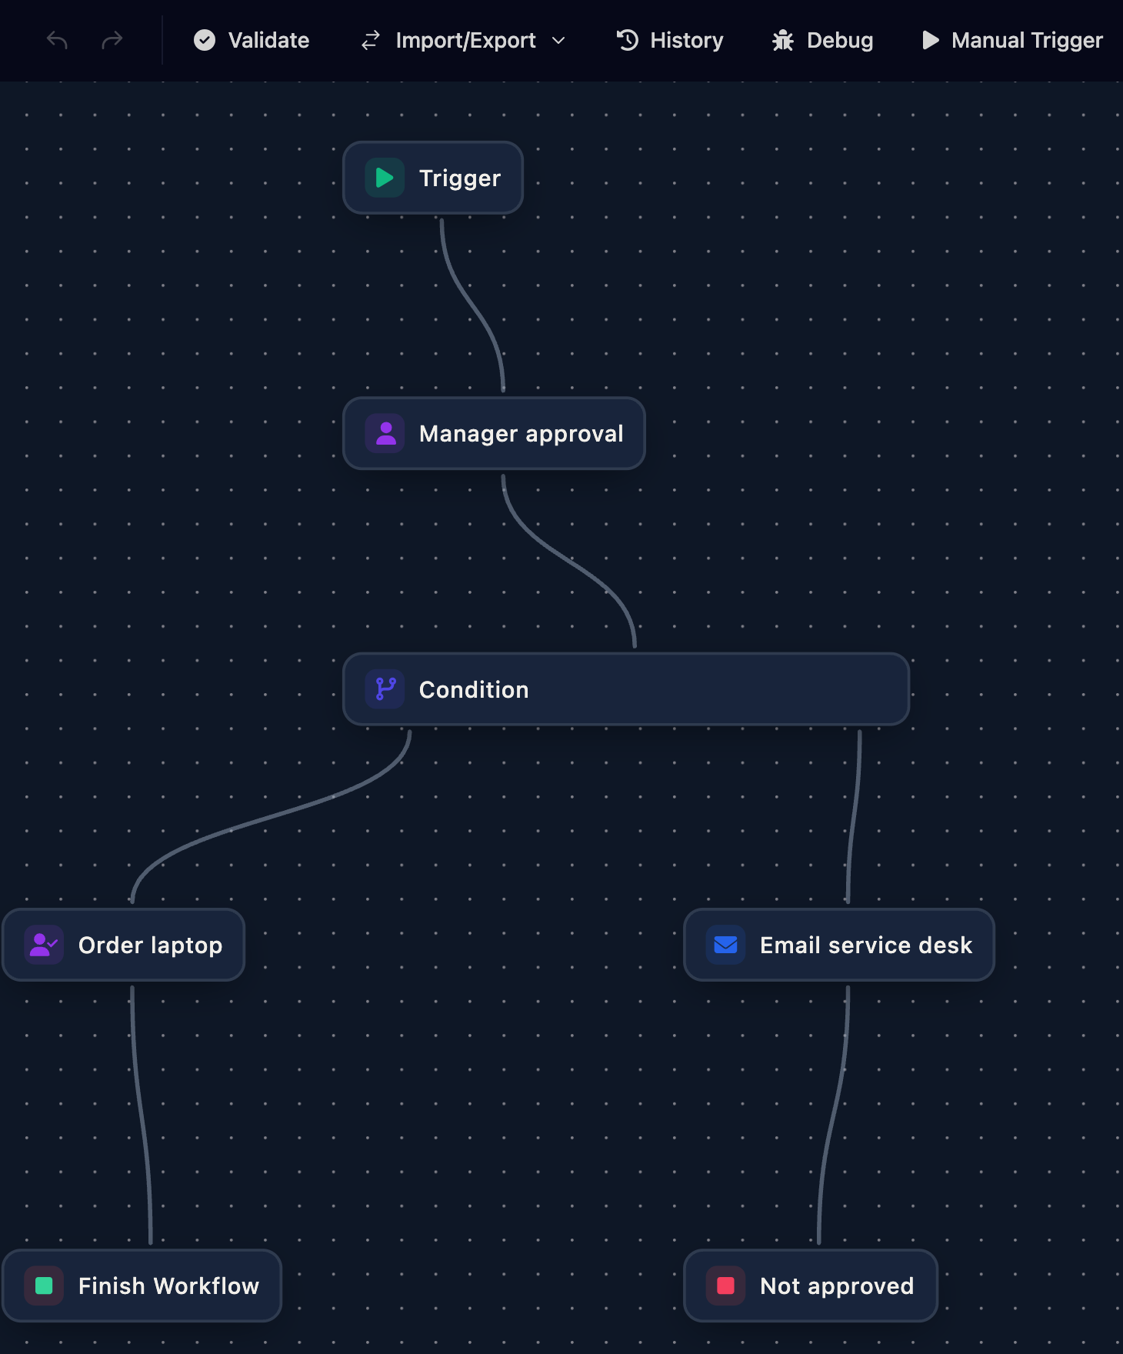The image size is (1123, 1354).
Task: Click the Validate checkmark icon
Action: [205, 40]
